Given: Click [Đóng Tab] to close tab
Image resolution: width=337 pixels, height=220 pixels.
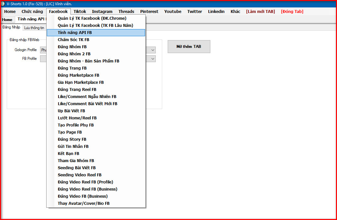Looking at the screenshot, I should point(292,11).
